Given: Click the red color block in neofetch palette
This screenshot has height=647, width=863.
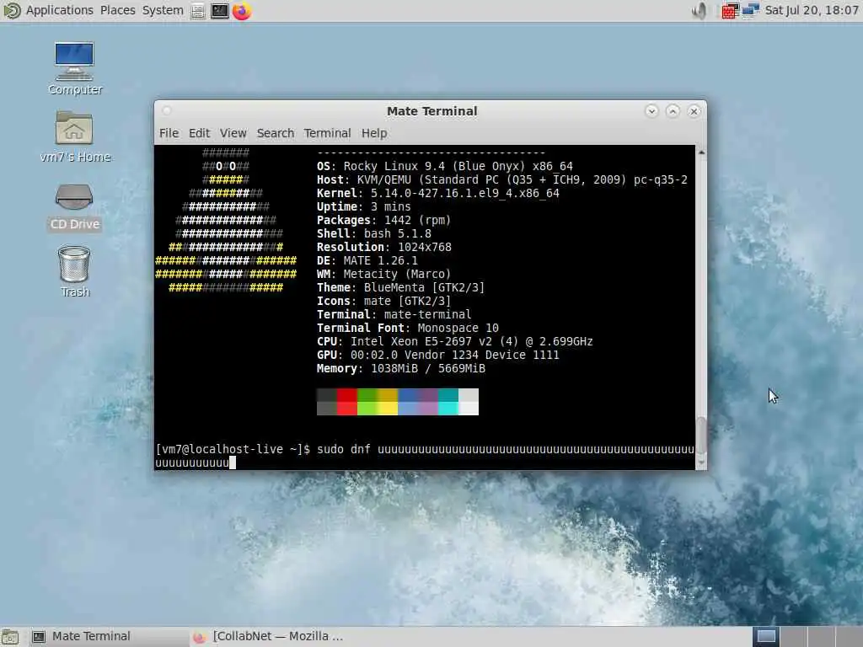Looking at the screenshot, I should 346,402.
